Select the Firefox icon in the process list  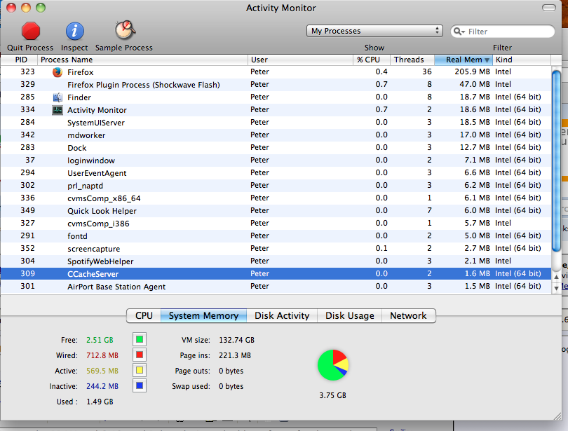(58, 72)
